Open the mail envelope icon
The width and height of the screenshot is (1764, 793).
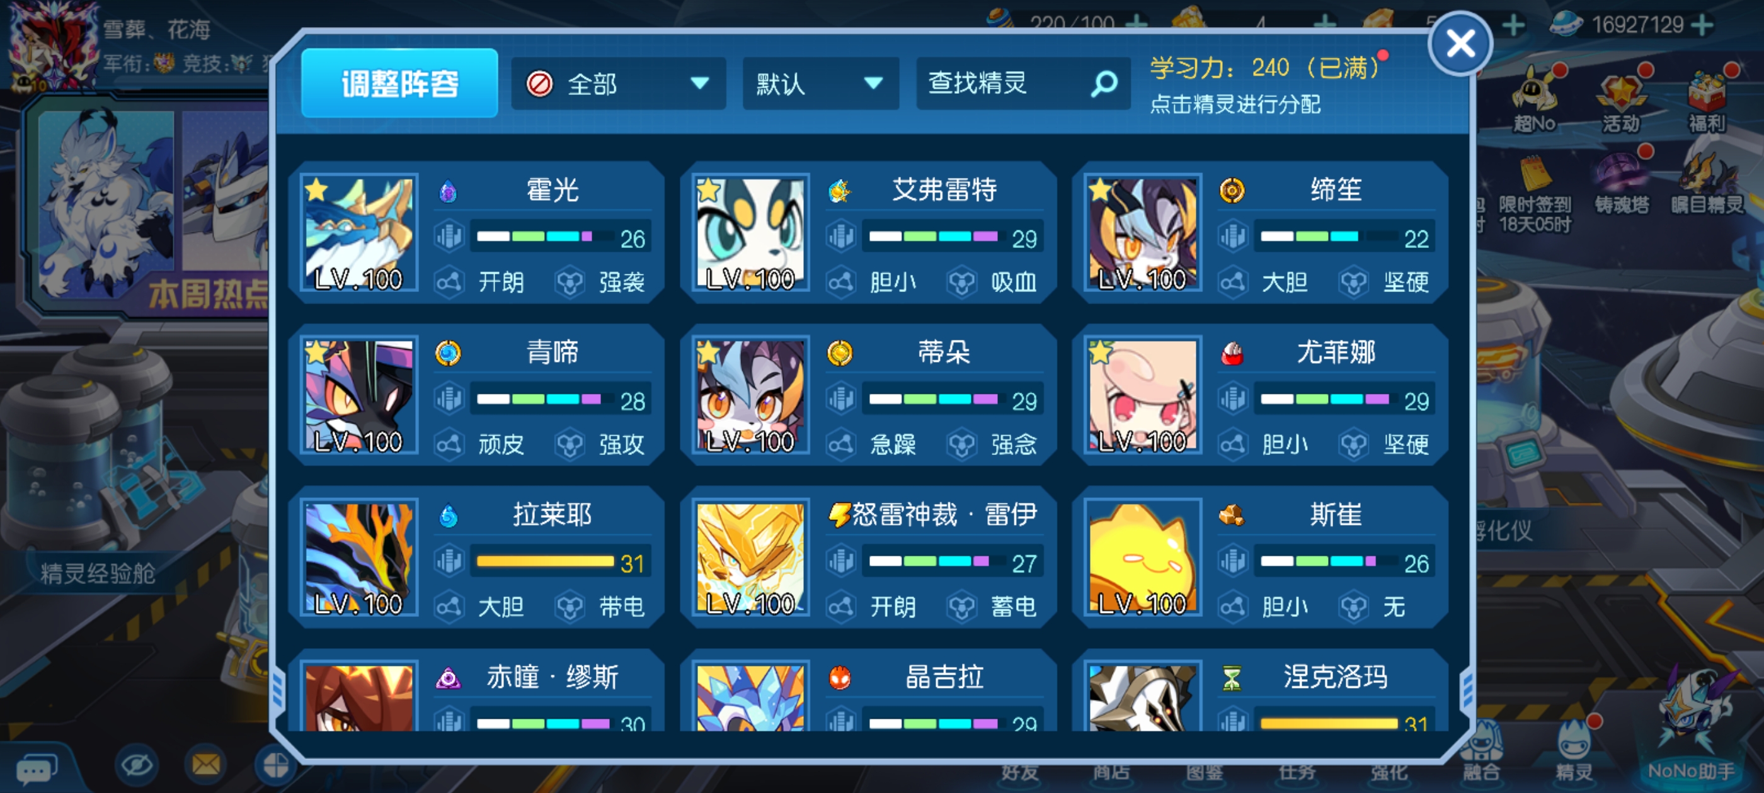pos(205,764)
